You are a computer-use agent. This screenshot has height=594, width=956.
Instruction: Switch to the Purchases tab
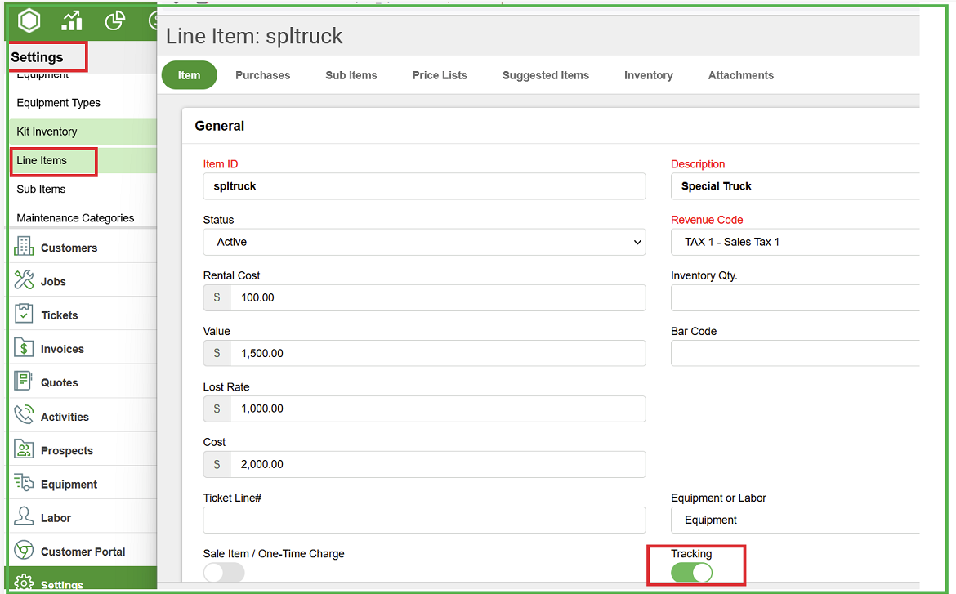coord(263,75)
